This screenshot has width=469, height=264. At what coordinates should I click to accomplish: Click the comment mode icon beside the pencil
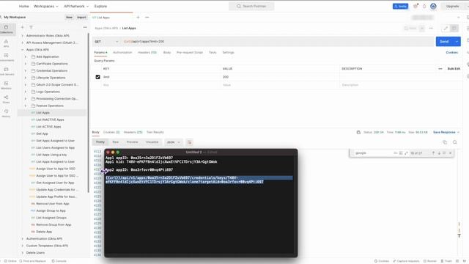(454, 28)
